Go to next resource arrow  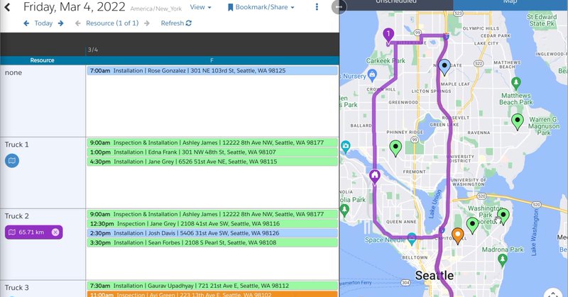coord(147,23)
